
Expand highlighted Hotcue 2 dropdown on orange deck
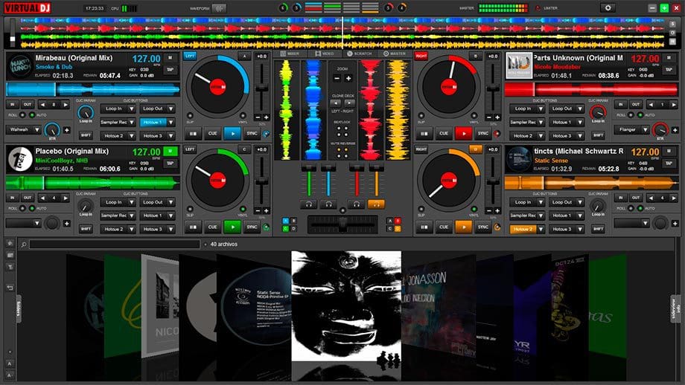click(x=541, y=229)
